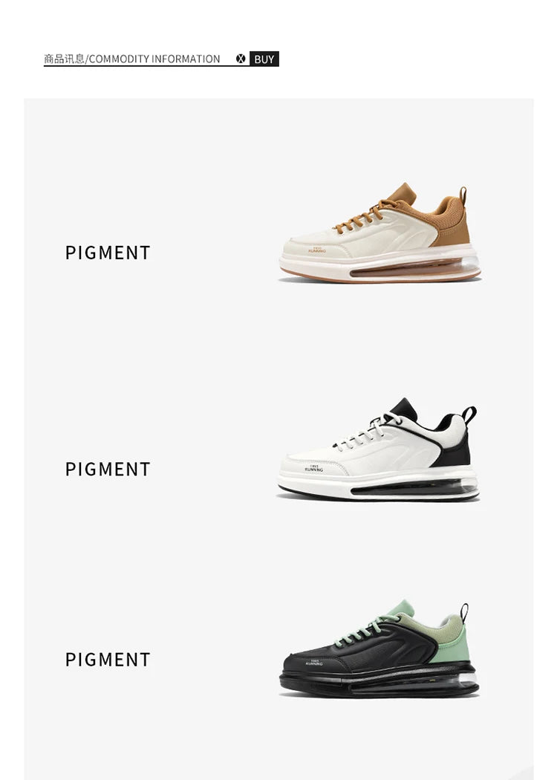The image size is (557, 780).
Task: Click the black BUY button
Action: 264,59
